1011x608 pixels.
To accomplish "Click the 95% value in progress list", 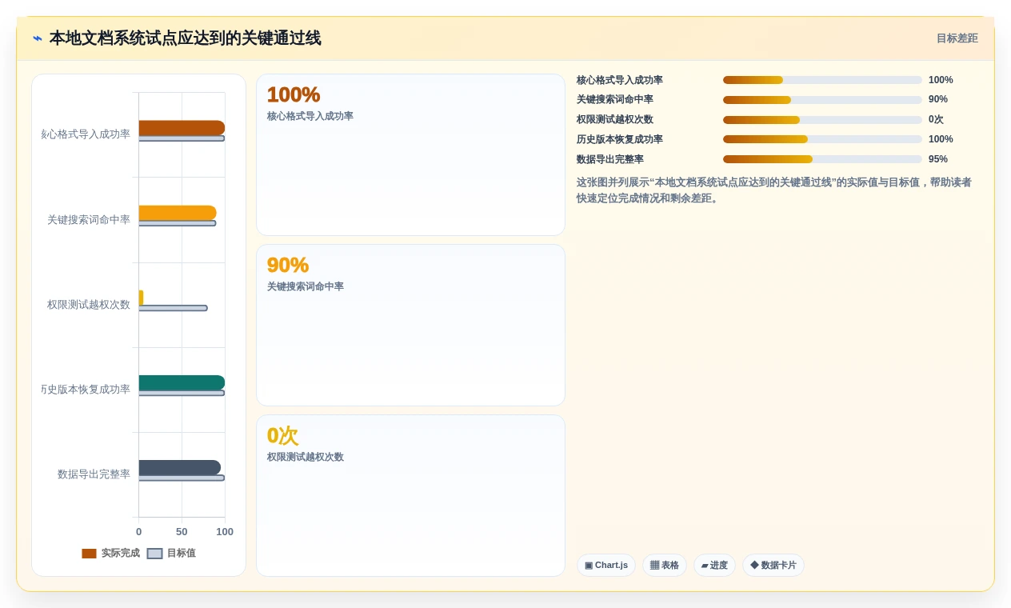I will coord(938,159).
